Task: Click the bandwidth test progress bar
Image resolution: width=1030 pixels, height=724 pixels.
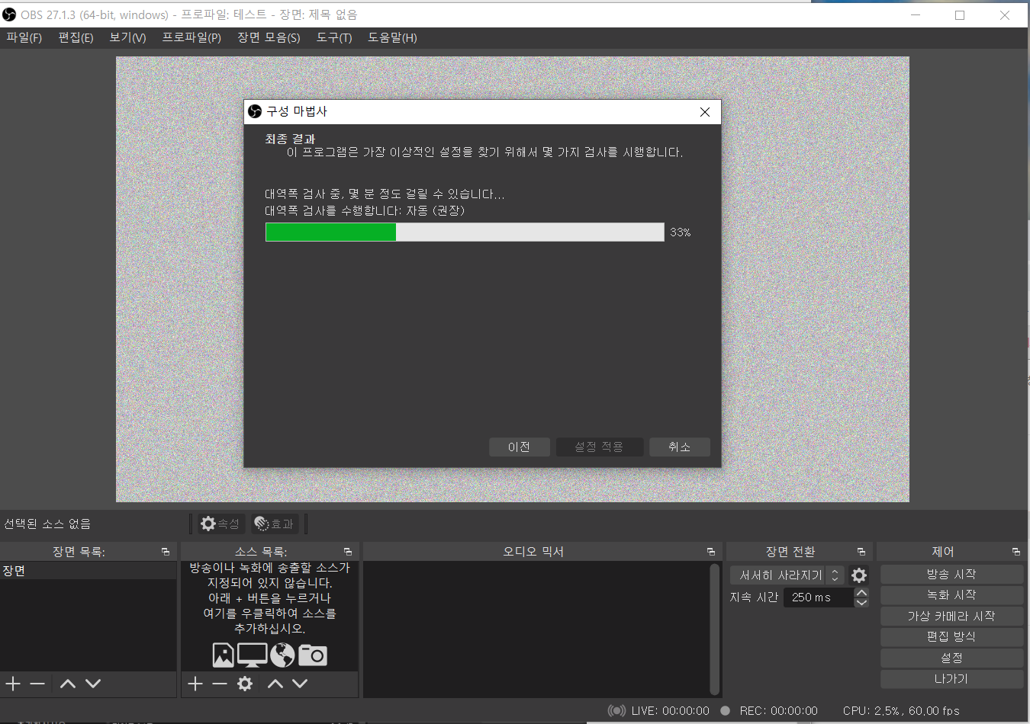Action: (465, 232)
